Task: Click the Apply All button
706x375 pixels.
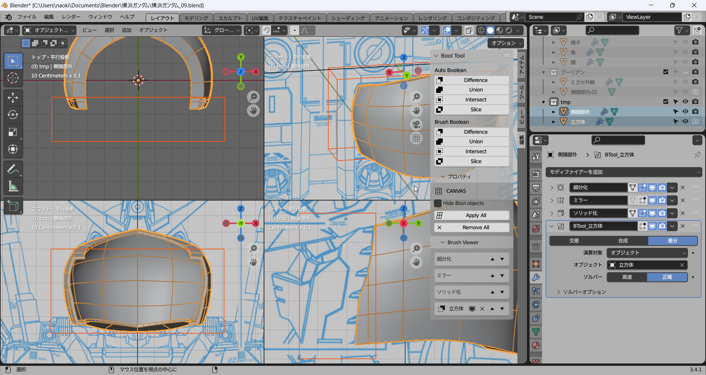Action: tap(472, 215)
